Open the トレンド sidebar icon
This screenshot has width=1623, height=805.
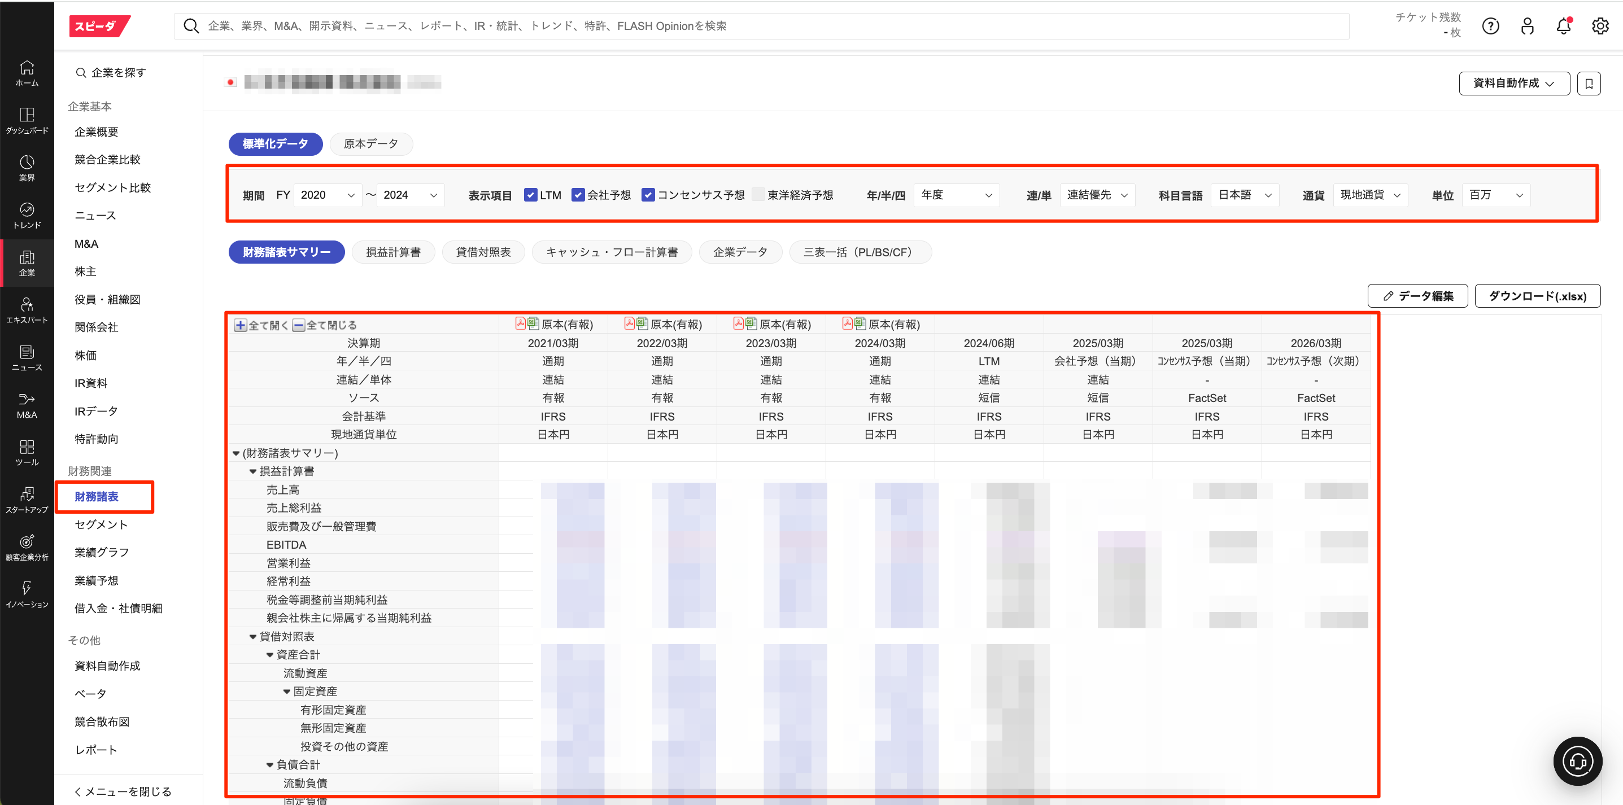(x=27, y=215)
